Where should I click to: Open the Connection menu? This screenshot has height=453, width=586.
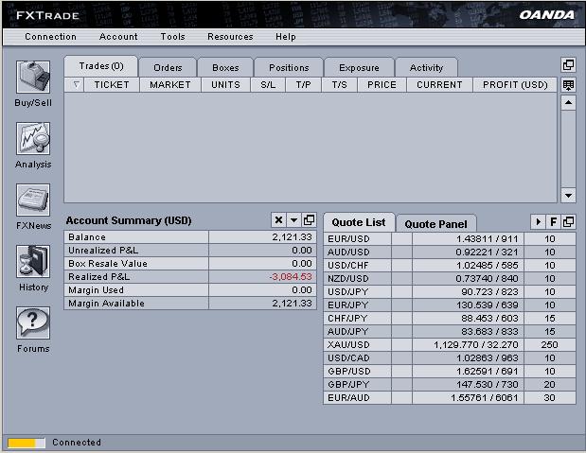pyautogui.click(x=50, y=37)
